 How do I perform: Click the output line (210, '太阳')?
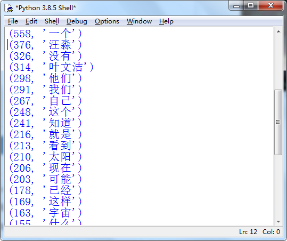pos(45,157)
